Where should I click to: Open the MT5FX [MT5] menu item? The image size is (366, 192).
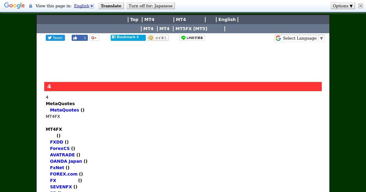pyautogui.click(x=191, y=29)
